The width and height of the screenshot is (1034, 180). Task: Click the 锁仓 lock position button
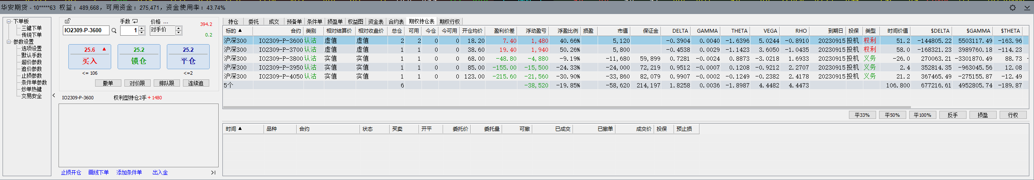pyautogui.click(x=139, y=56)
